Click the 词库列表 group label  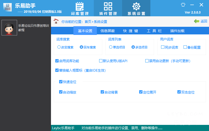(x=115, y=39)
